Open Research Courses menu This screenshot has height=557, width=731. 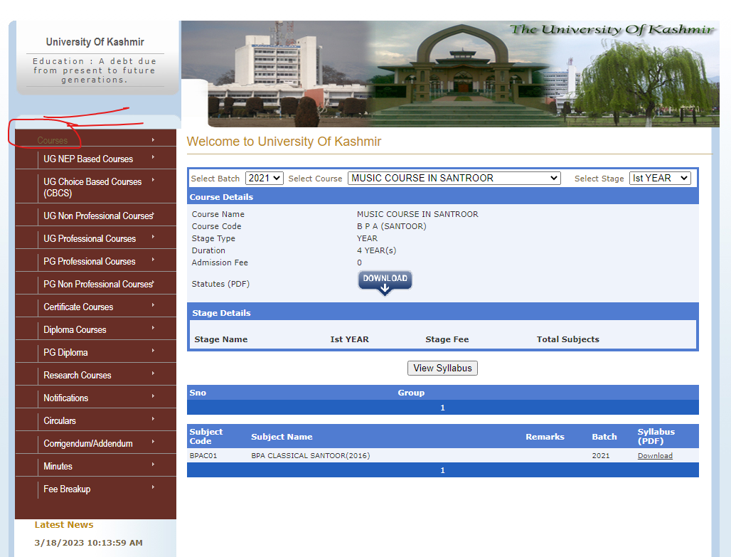(x=95, y=375)
